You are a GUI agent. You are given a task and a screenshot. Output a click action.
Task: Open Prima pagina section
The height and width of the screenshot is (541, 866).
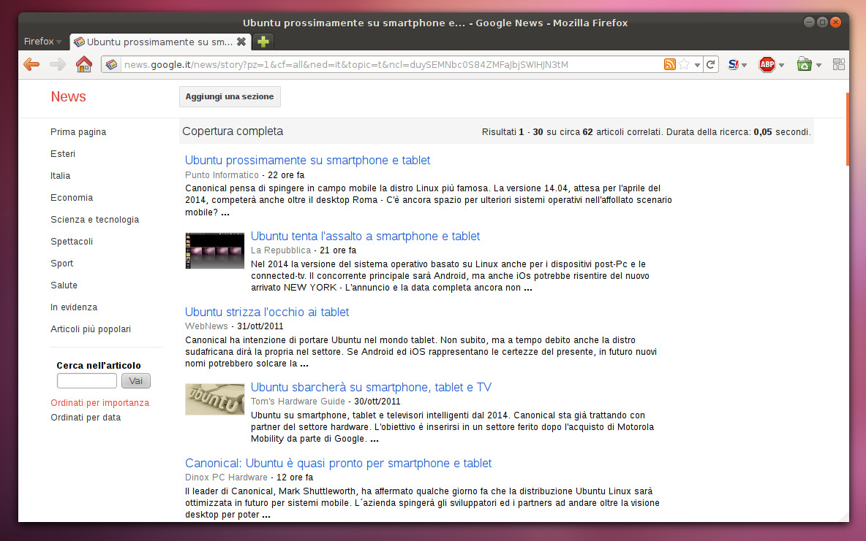pyautogui.click(x=78, y=132)
